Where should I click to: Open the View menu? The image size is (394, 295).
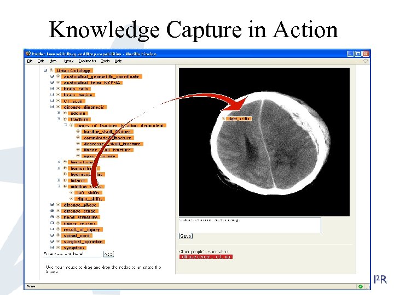(x=53, y=61)
